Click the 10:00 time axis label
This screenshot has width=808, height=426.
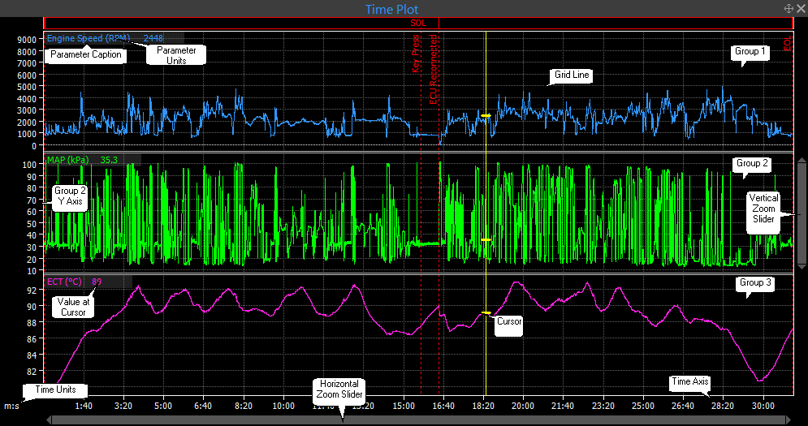pos(283,406)
